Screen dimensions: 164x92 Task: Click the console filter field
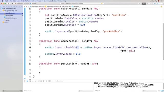click(150, 91)
